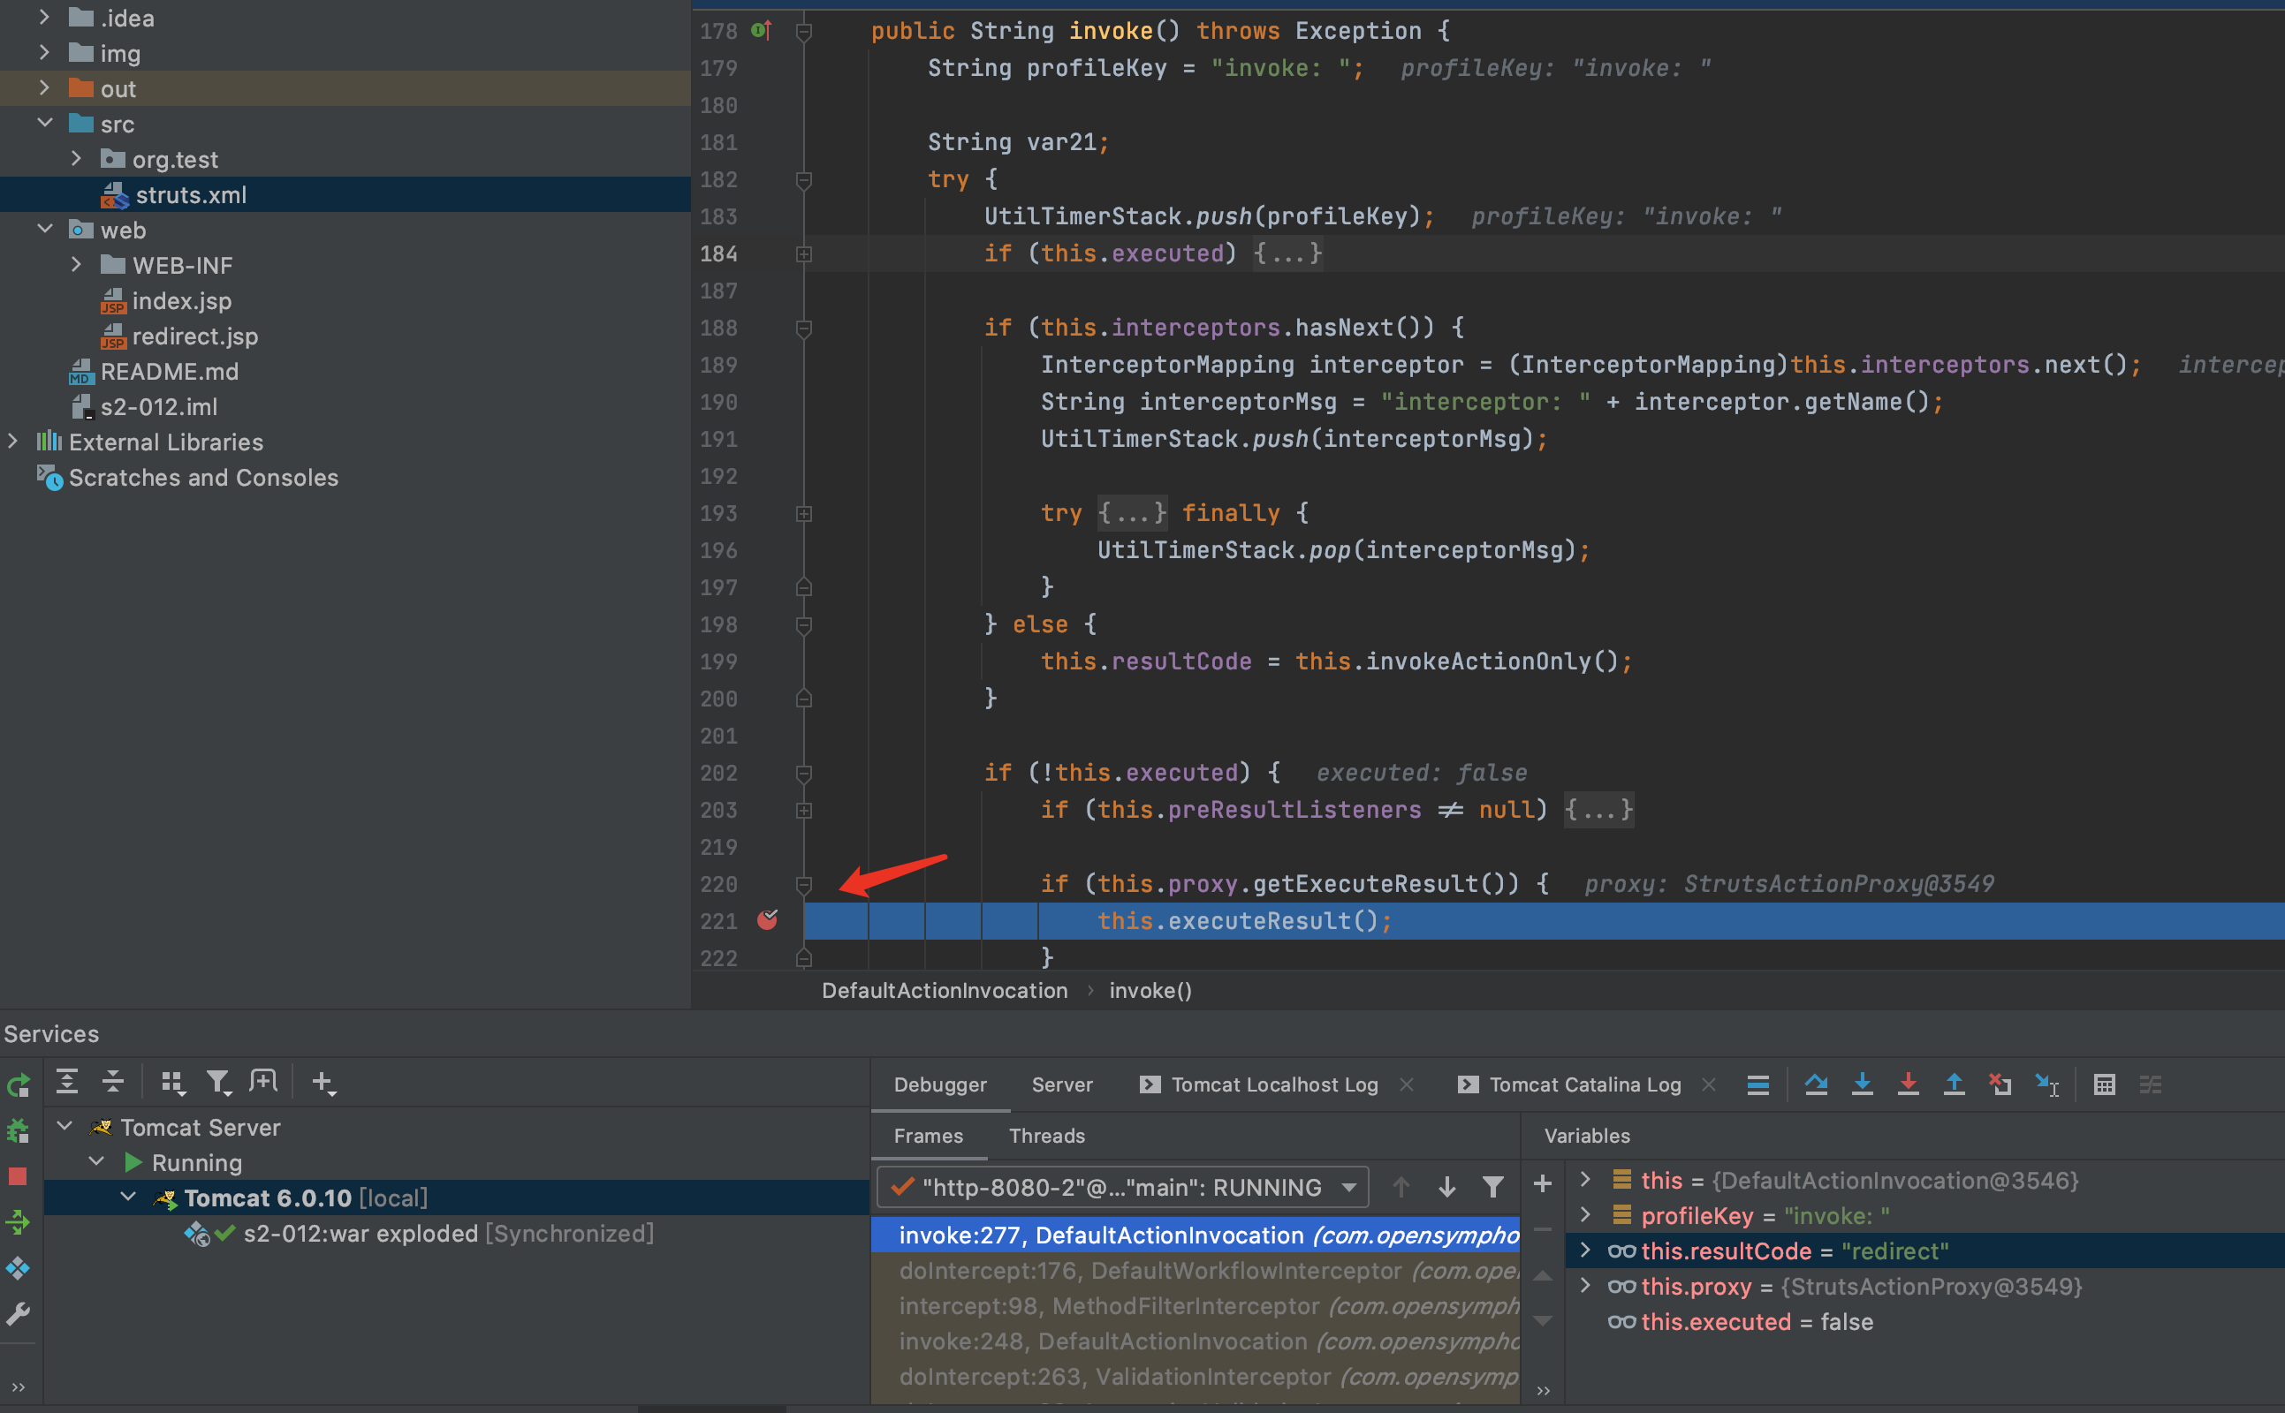Open the Tomcat Catalina Log tab
Viewport: 2285px width, 1413px height.
coord(1584,1085)
